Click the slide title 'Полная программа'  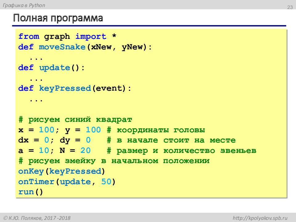58,18
